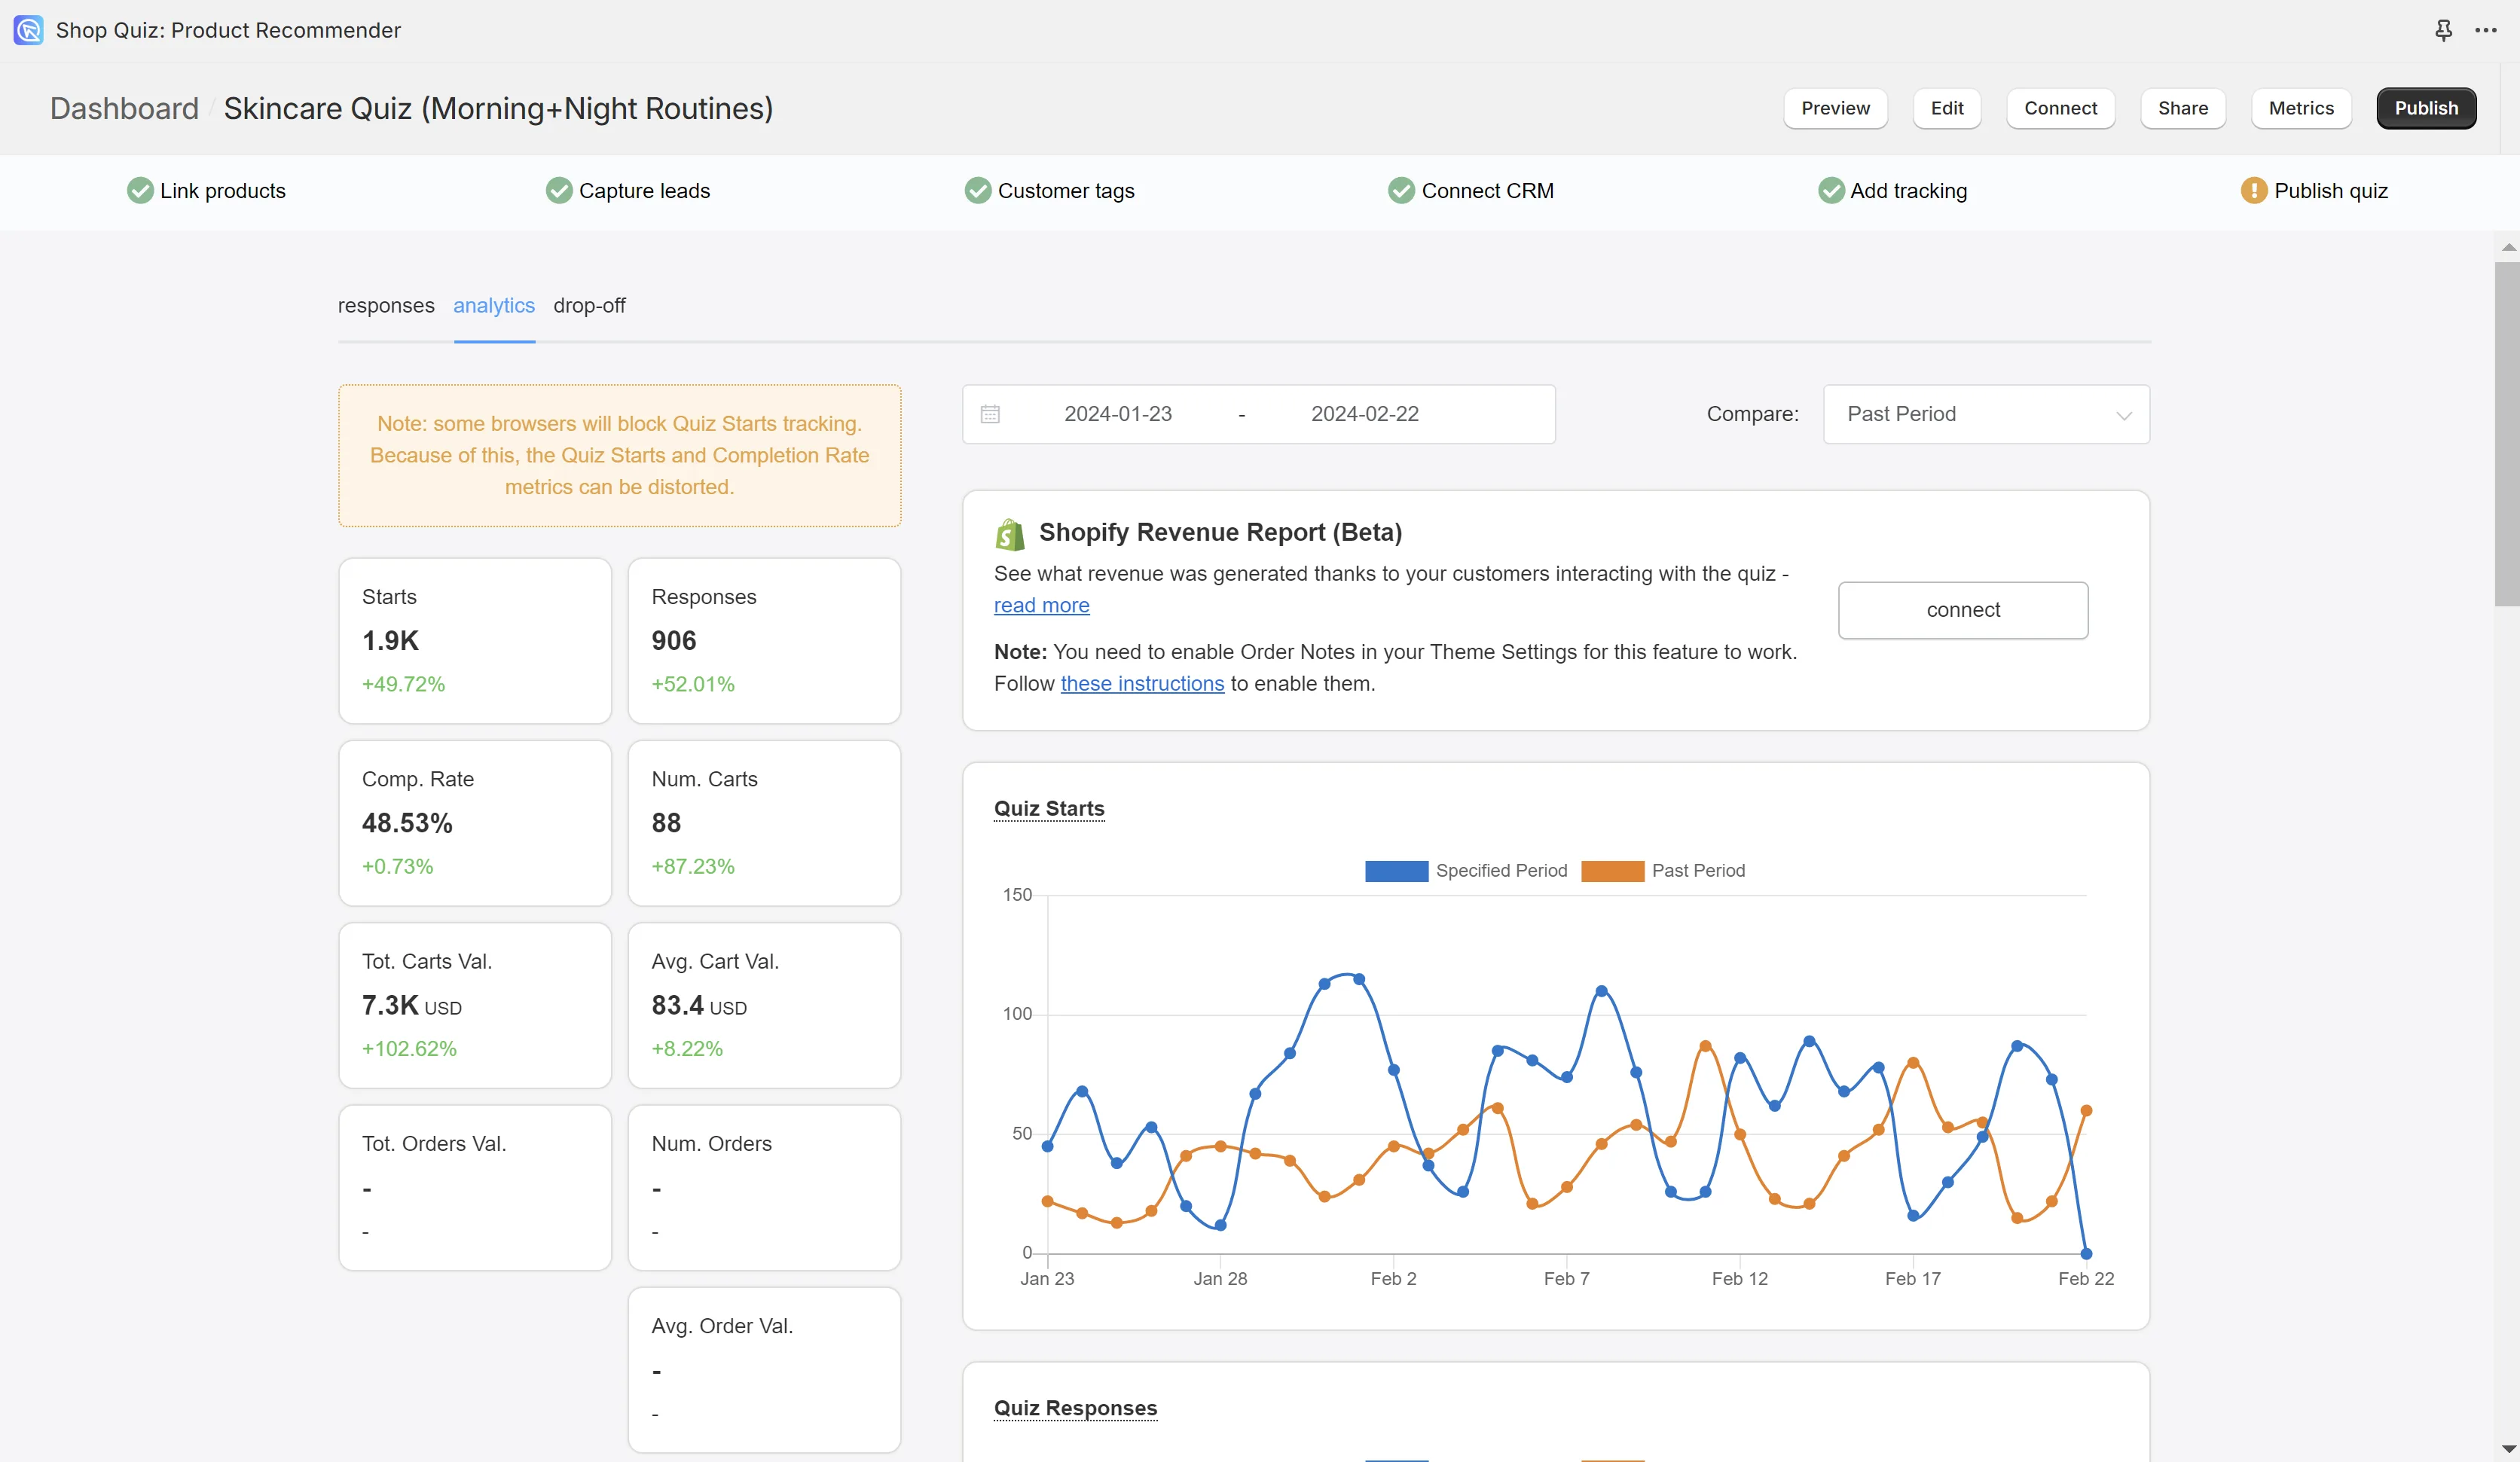Click the Shopify Revenue Report (Beta) title

(1220, 532)
